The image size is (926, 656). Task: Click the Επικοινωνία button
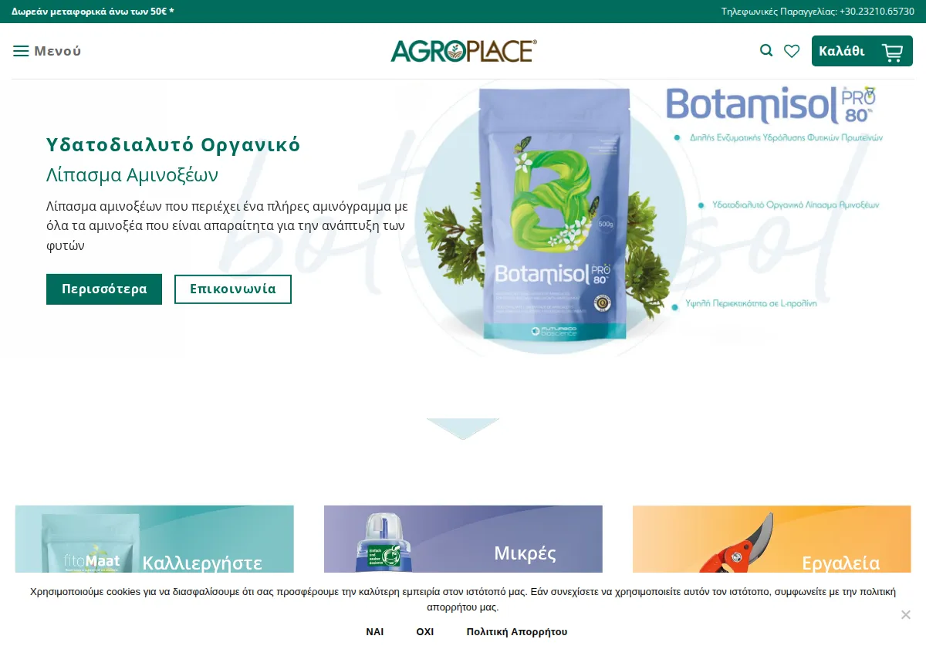pyautogui.click(x=233, y=289)
